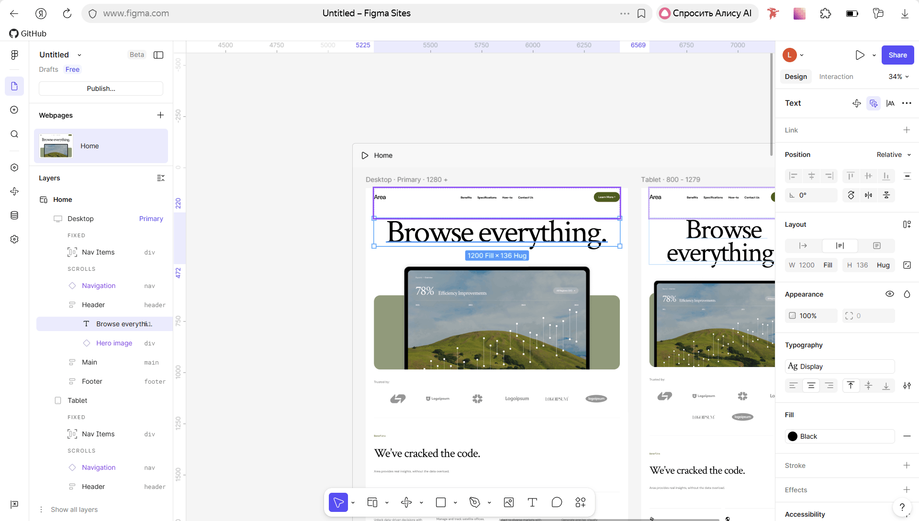Select the Comment tool in bottom toolbar
Image resolution: width=919 pixels, height=521 pixels.
click(x=557, y=502)
